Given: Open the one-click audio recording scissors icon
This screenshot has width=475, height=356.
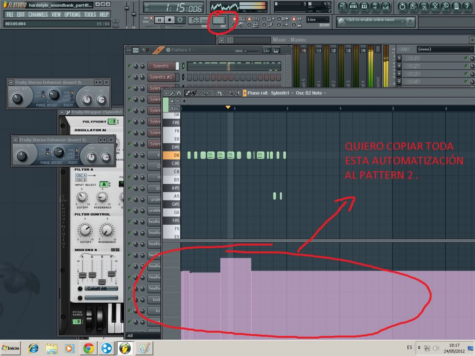Looking at the screenshot, I should click(435, 7).
